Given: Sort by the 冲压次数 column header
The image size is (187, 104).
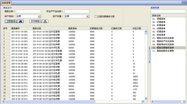Looking at the screenshot, I should point(139,29).
